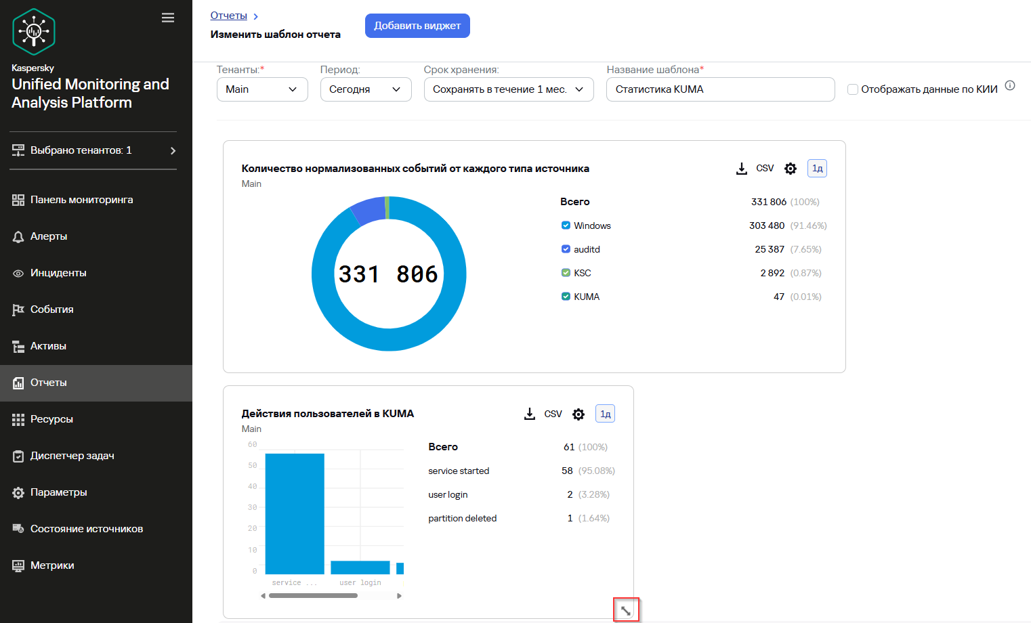Click the service started legend row

[522, 471]
